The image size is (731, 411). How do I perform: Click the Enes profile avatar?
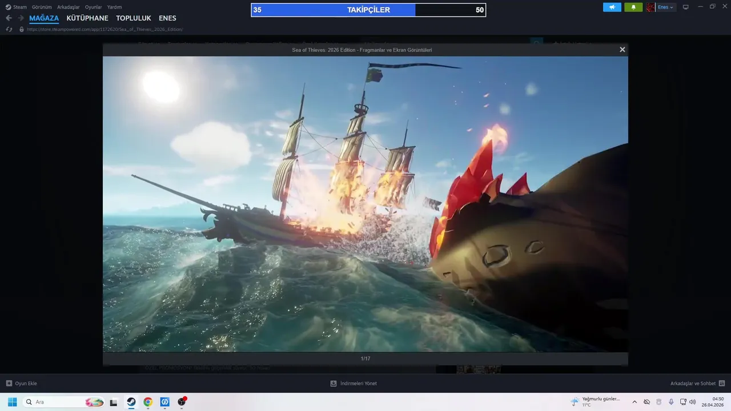(650, 7)
